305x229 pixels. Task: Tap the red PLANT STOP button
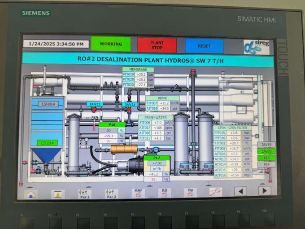point(157,45)
